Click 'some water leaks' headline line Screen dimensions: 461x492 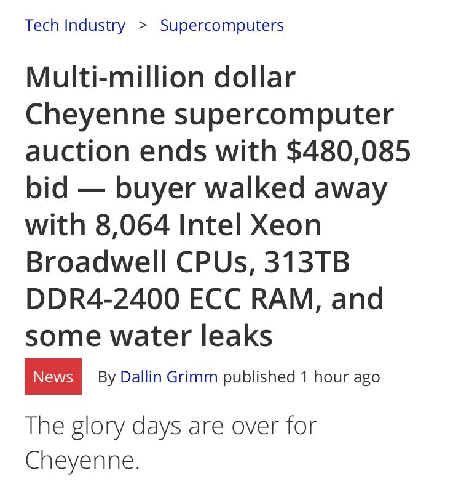click(149, 336)
